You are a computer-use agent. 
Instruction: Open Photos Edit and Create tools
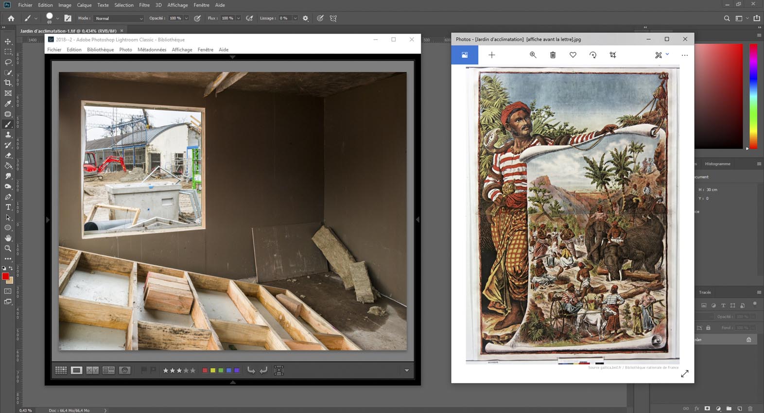[659, 55]
